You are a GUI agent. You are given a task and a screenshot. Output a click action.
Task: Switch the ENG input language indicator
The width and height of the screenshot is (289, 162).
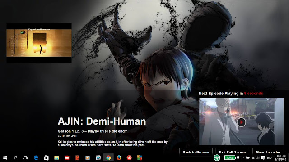tap(269, 158)
